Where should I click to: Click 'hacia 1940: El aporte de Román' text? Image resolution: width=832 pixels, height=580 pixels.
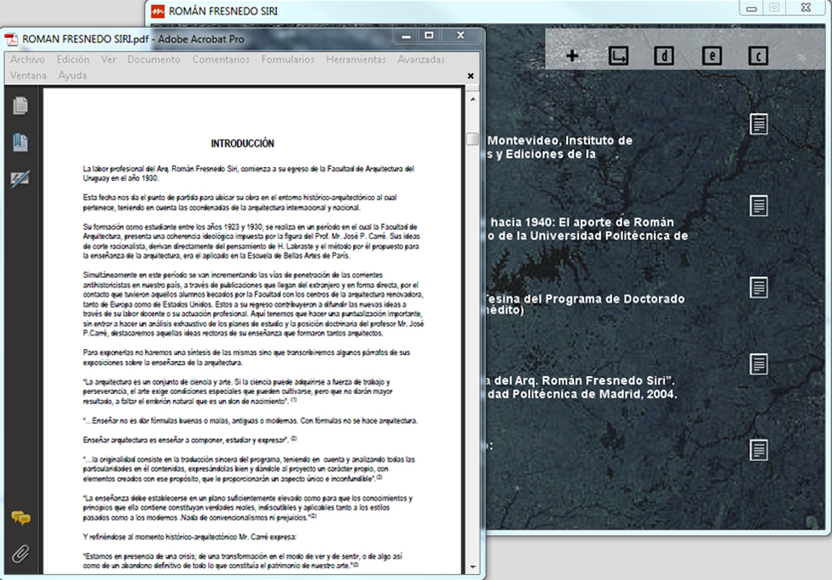click(582, 222)
